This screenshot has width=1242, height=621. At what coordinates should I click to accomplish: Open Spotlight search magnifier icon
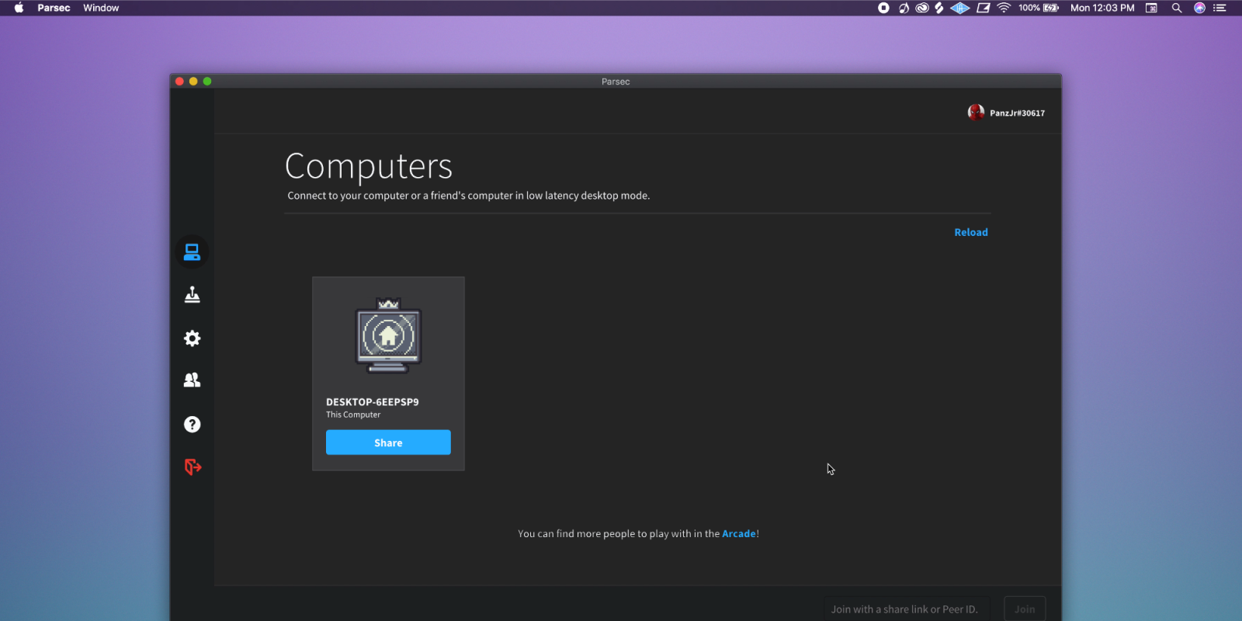1177,8
